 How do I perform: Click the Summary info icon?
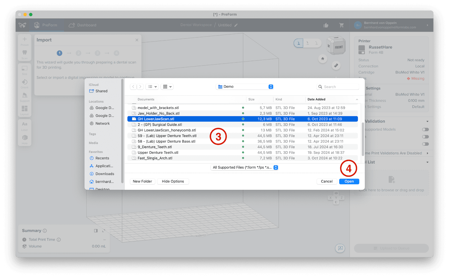pos(45,231)
